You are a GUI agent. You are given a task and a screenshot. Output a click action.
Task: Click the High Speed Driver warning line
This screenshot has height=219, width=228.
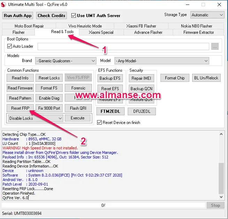point(40,148)
